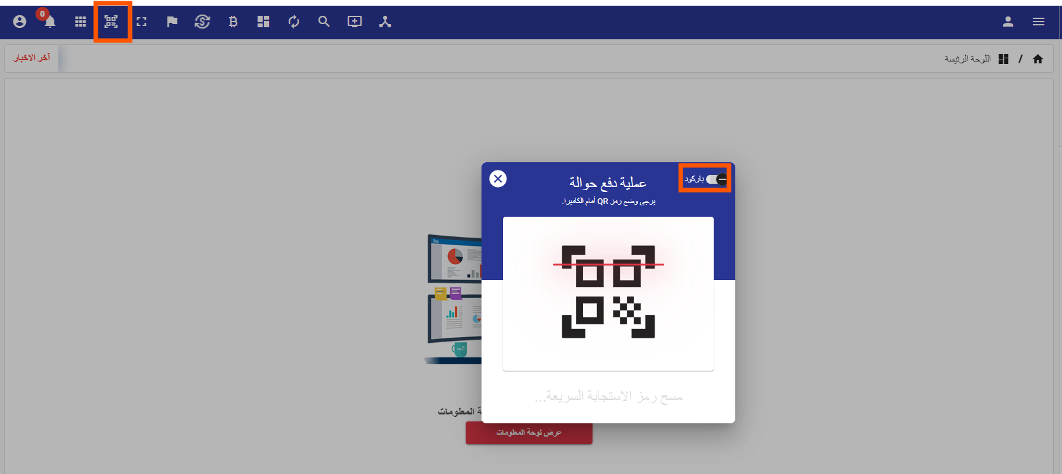Select the آخر الاخبار news tab
Image resolution: width=1062 pixels, height=474 pixels.
point(32,58)
